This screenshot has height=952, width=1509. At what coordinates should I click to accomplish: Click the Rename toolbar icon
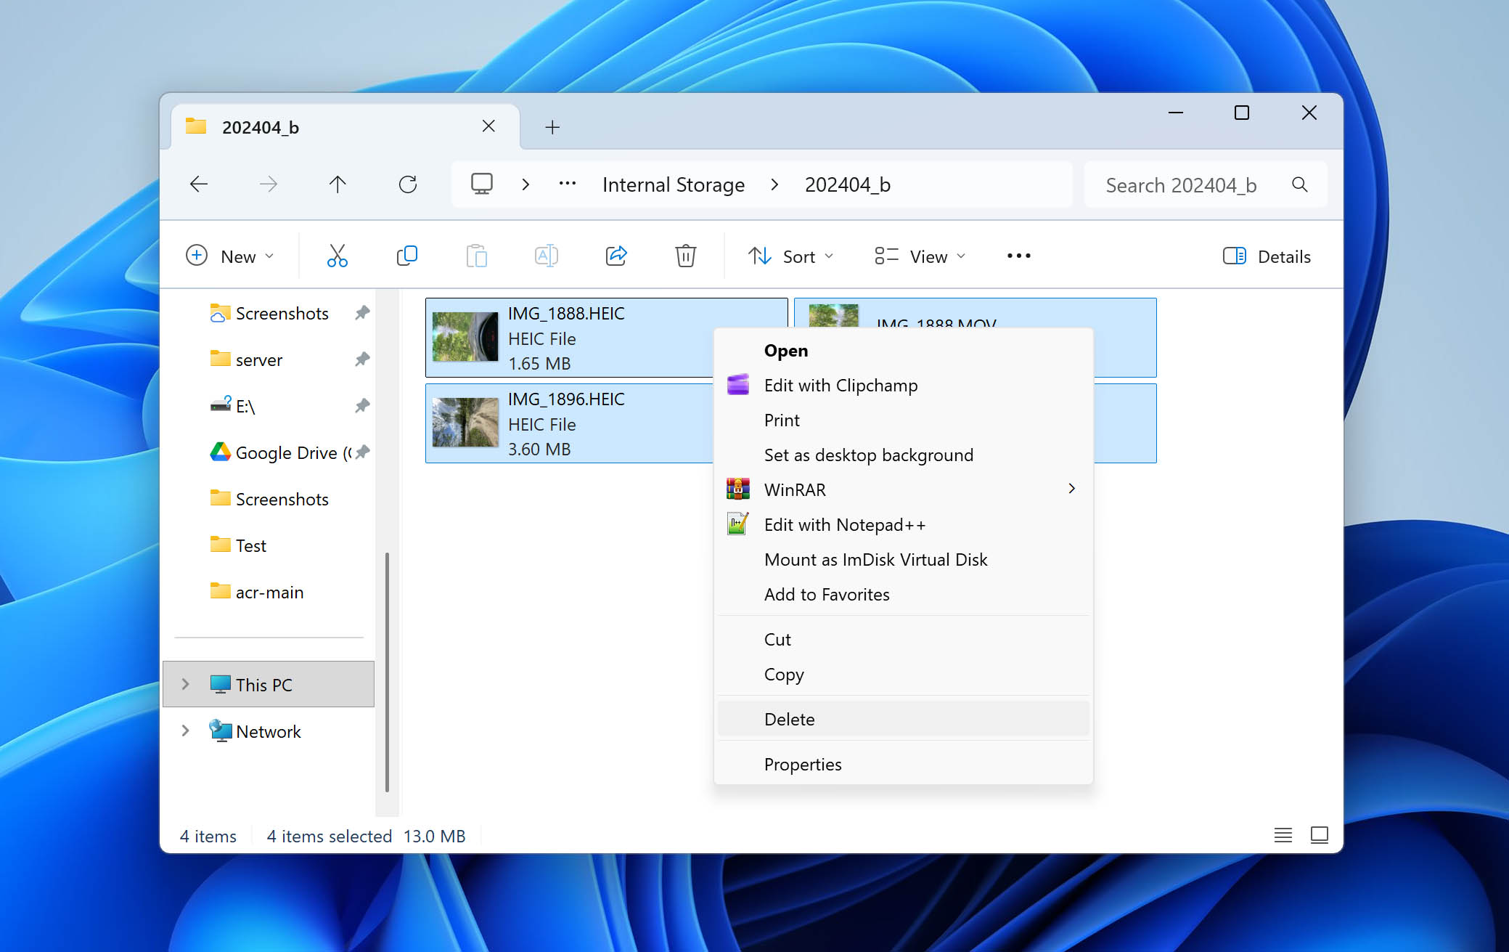pyautogui.click(x=546, y=256)
